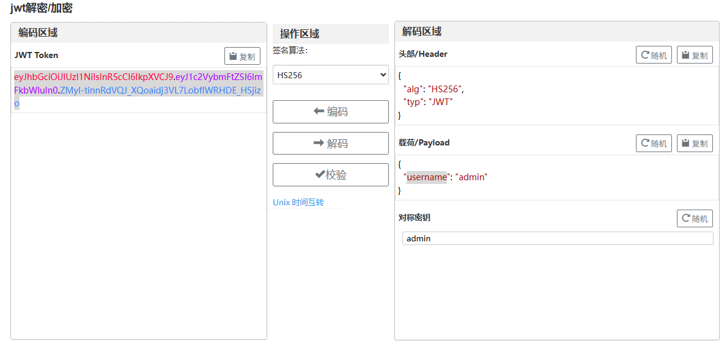Click the highlighted "username" payload key
727x344 pixels.
[x=426, y=177]
